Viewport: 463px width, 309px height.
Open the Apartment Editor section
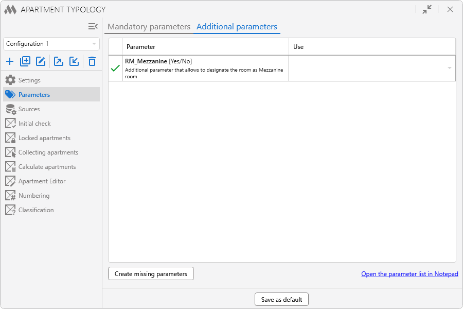[42, 181]
